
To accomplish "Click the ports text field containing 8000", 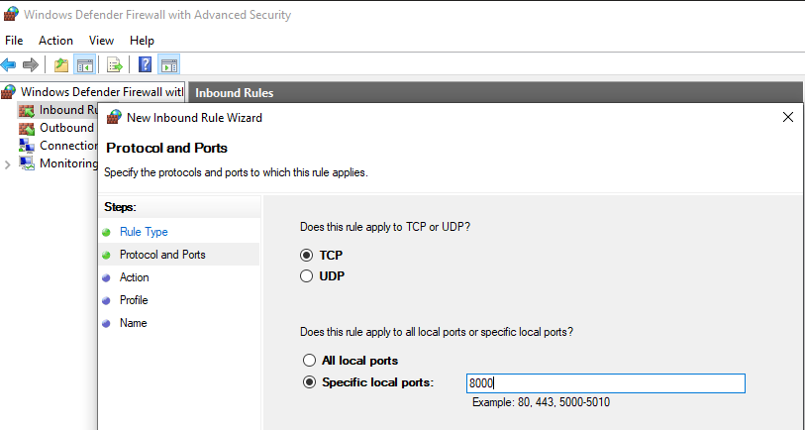I will [605, 383].
